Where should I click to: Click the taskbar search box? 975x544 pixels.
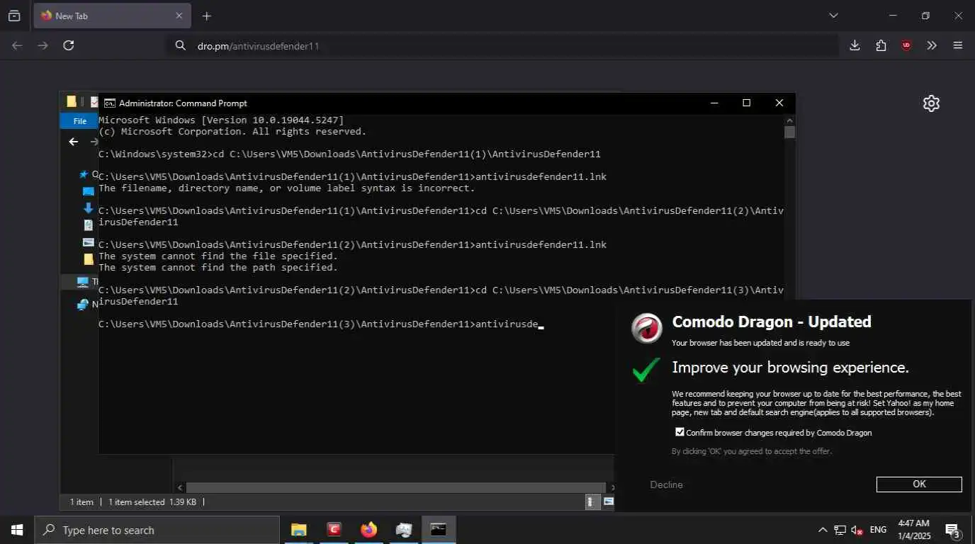pos(157,530)
